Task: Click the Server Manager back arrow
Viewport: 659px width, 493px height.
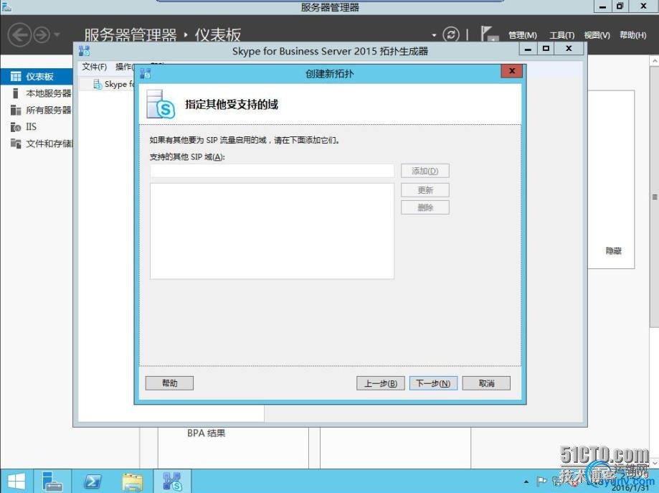Action: [x=20, y=34]
